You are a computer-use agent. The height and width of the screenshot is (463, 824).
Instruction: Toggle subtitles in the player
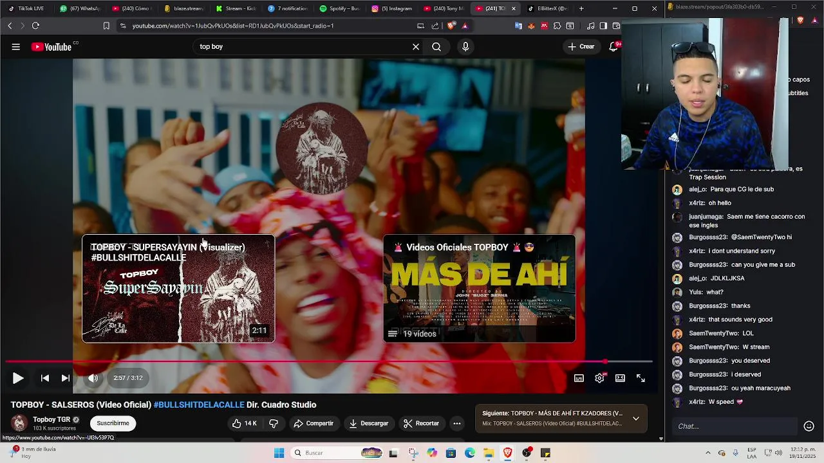[x=579, y=378]
